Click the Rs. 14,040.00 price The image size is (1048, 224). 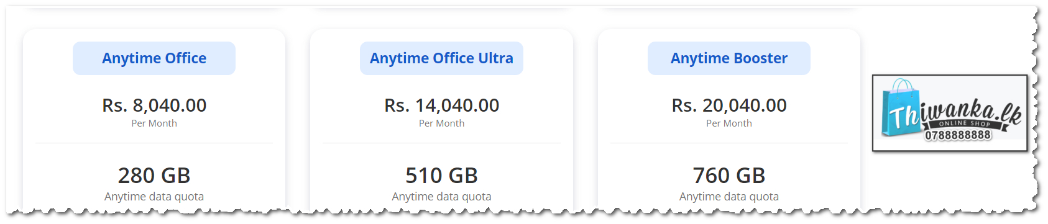click(441, 105)
